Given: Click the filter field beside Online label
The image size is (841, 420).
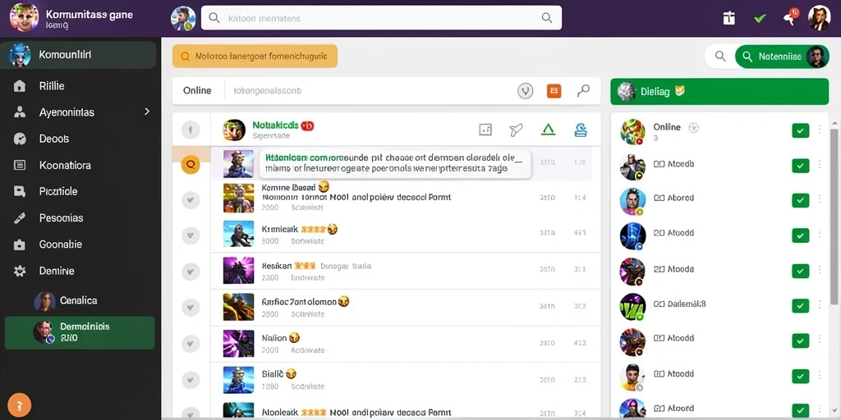Looking at the screenshot, I should pyautogui.click(x=370, y=91).
